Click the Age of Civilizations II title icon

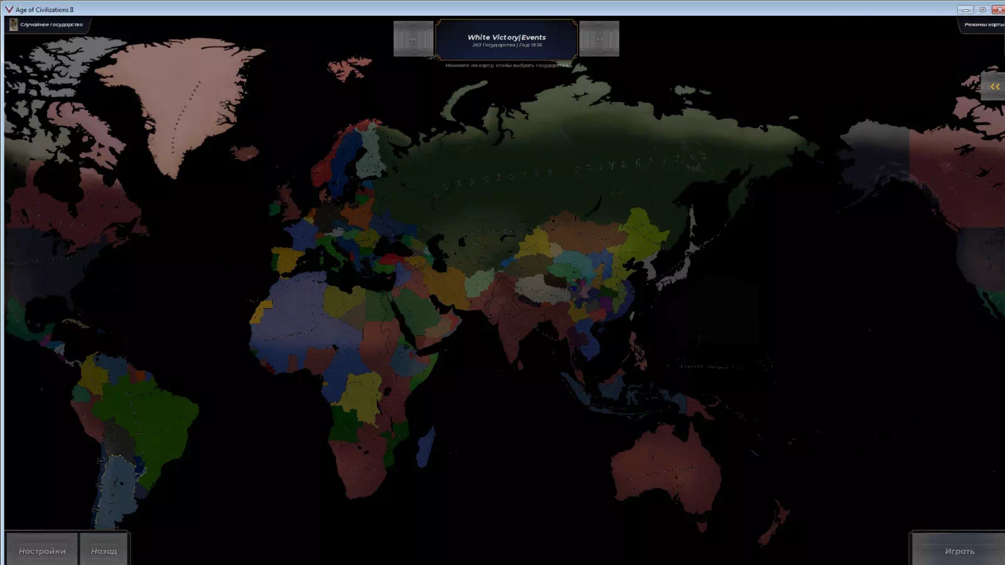pyautogui.click(x=9, y=9)
